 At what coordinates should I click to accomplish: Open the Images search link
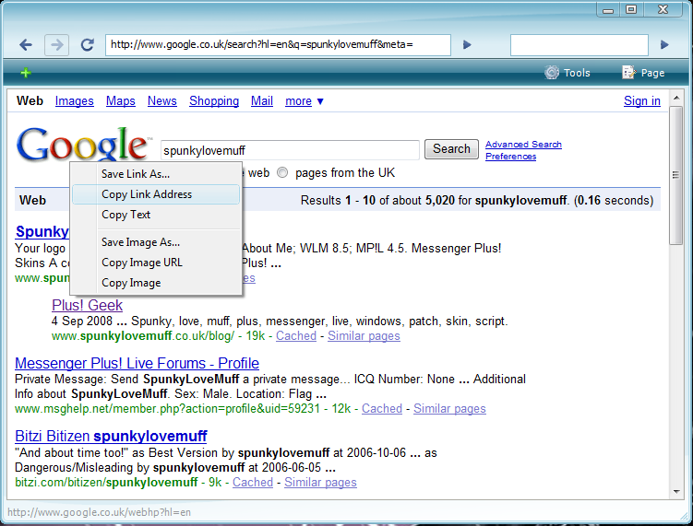[x=74, y=101]
